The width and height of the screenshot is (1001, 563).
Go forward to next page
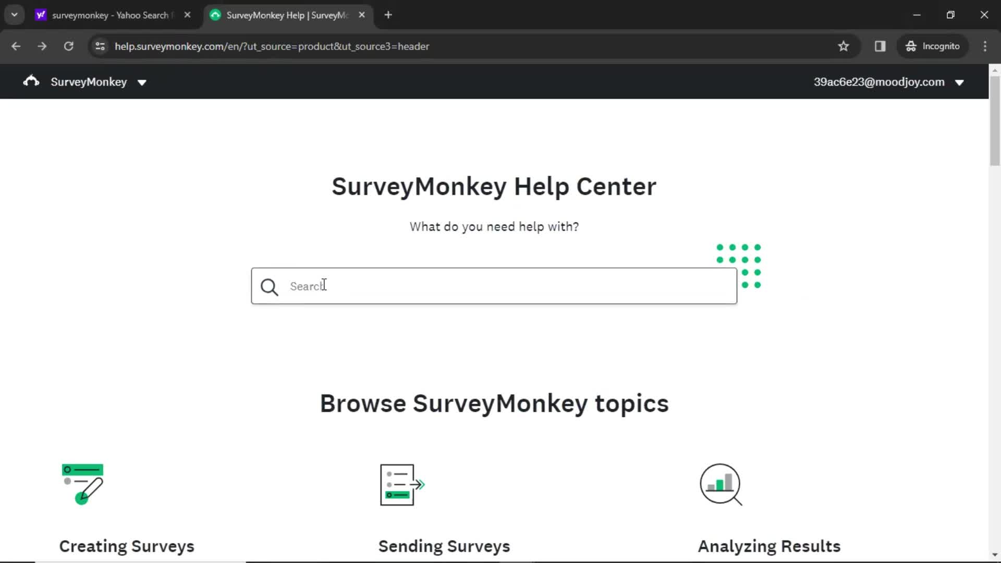click(x=42, y=46)
